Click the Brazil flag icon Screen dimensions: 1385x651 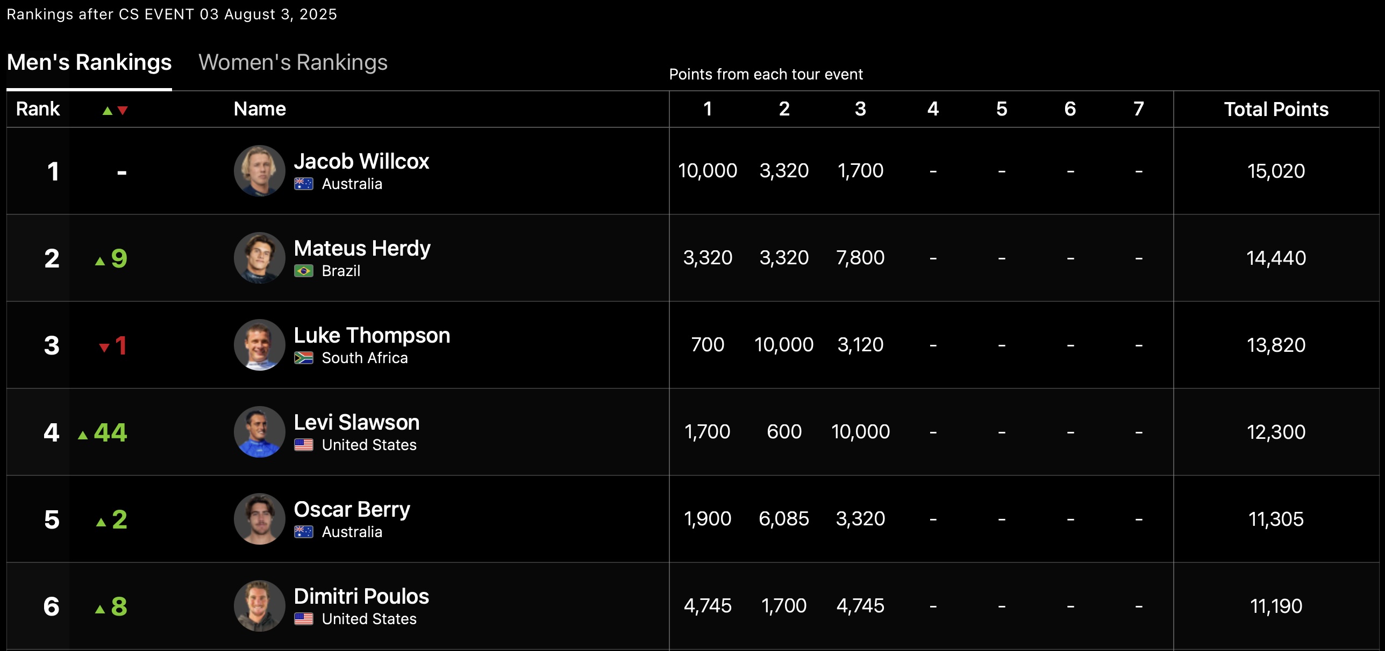[x=304, y=271]
